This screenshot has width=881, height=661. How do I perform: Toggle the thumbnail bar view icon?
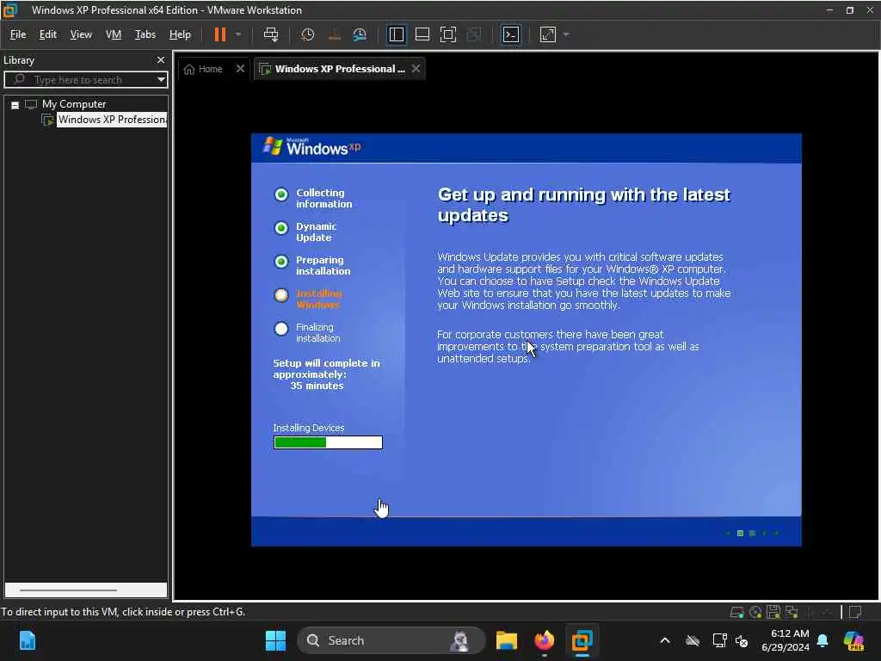422,34
